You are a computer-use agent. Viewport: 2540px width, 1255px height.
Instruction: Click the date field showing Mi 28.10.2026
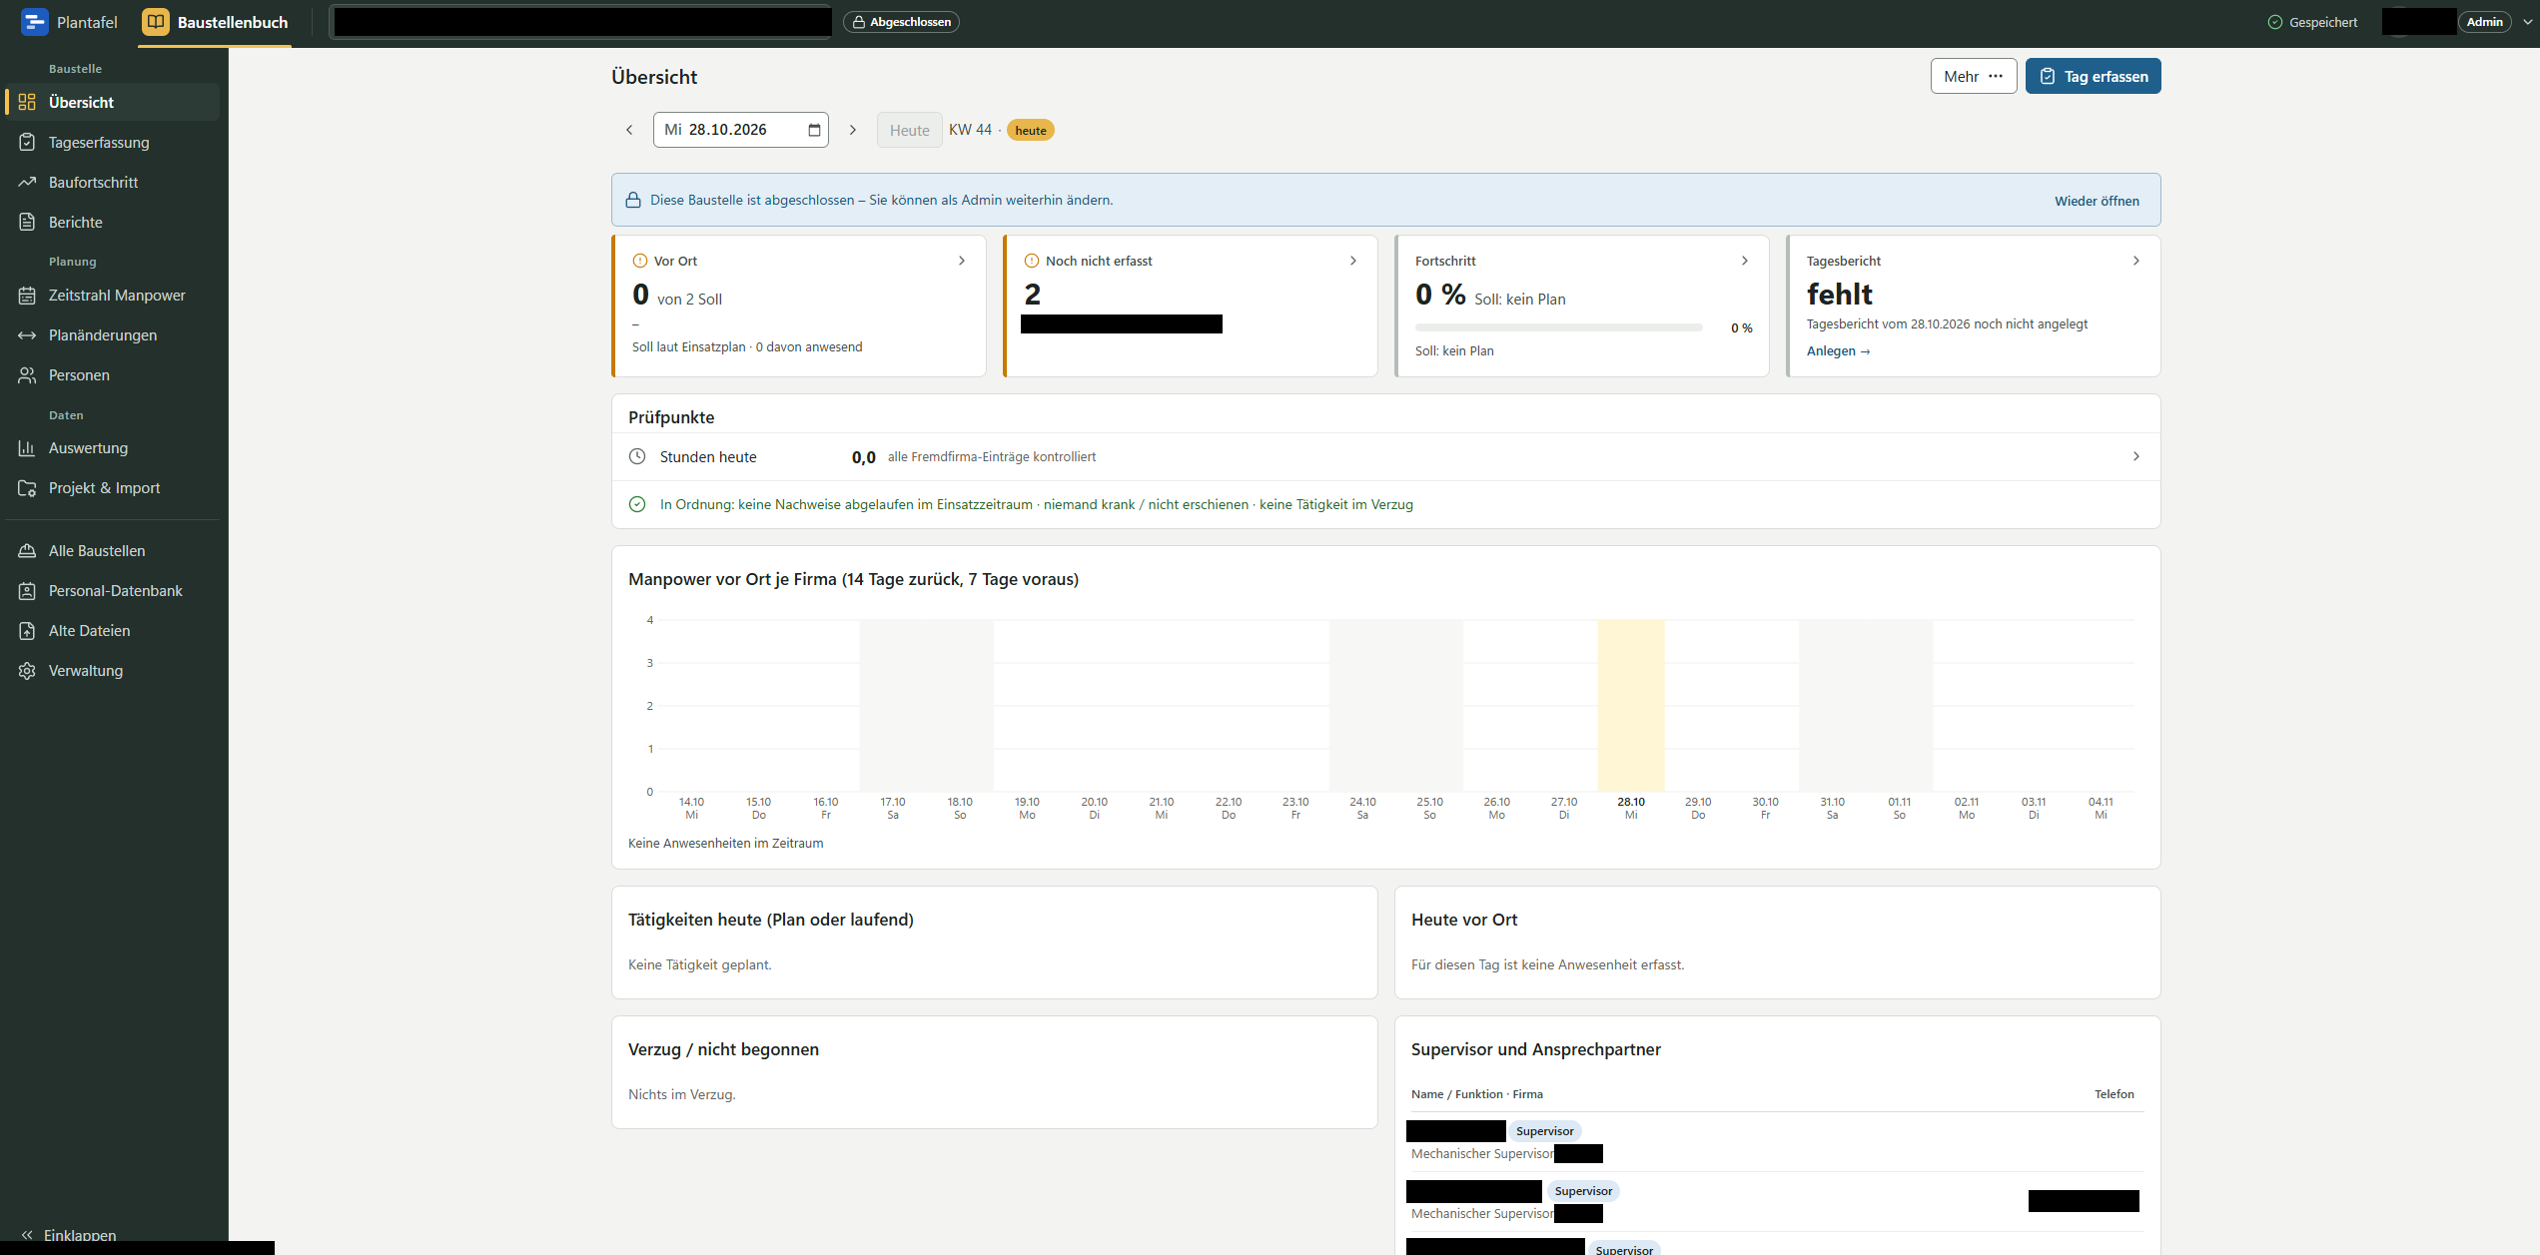coord(740,130)
